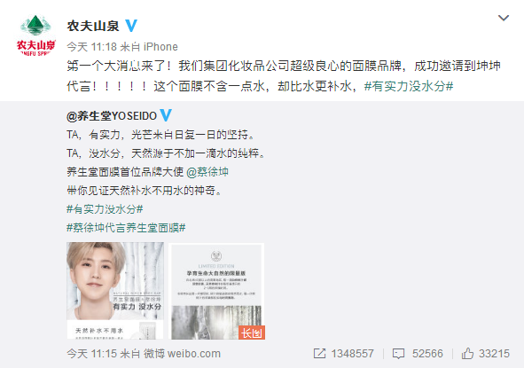The image size is (524, 368).
Task: Click the verified badge next to 养生堂YOSEIDO
Action: pos(166,115)
